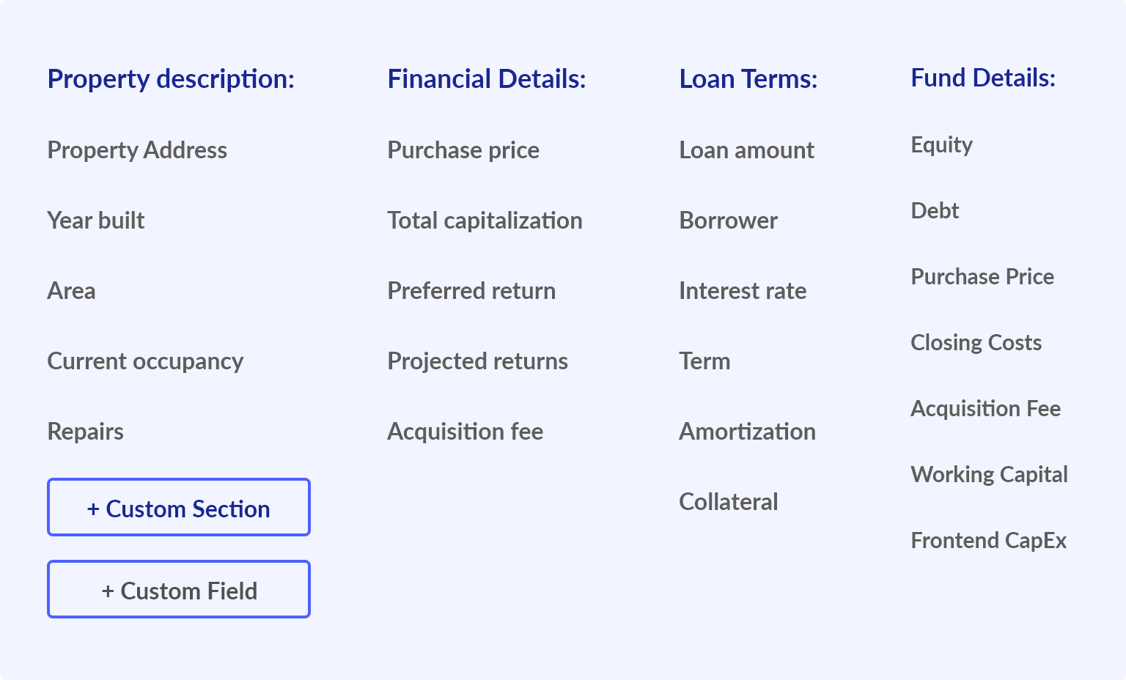Click the Property Address field
This screenshot has height=680, width=1126.
[137, 150]
